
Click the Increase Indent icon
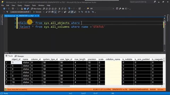(x=89, y=12)
